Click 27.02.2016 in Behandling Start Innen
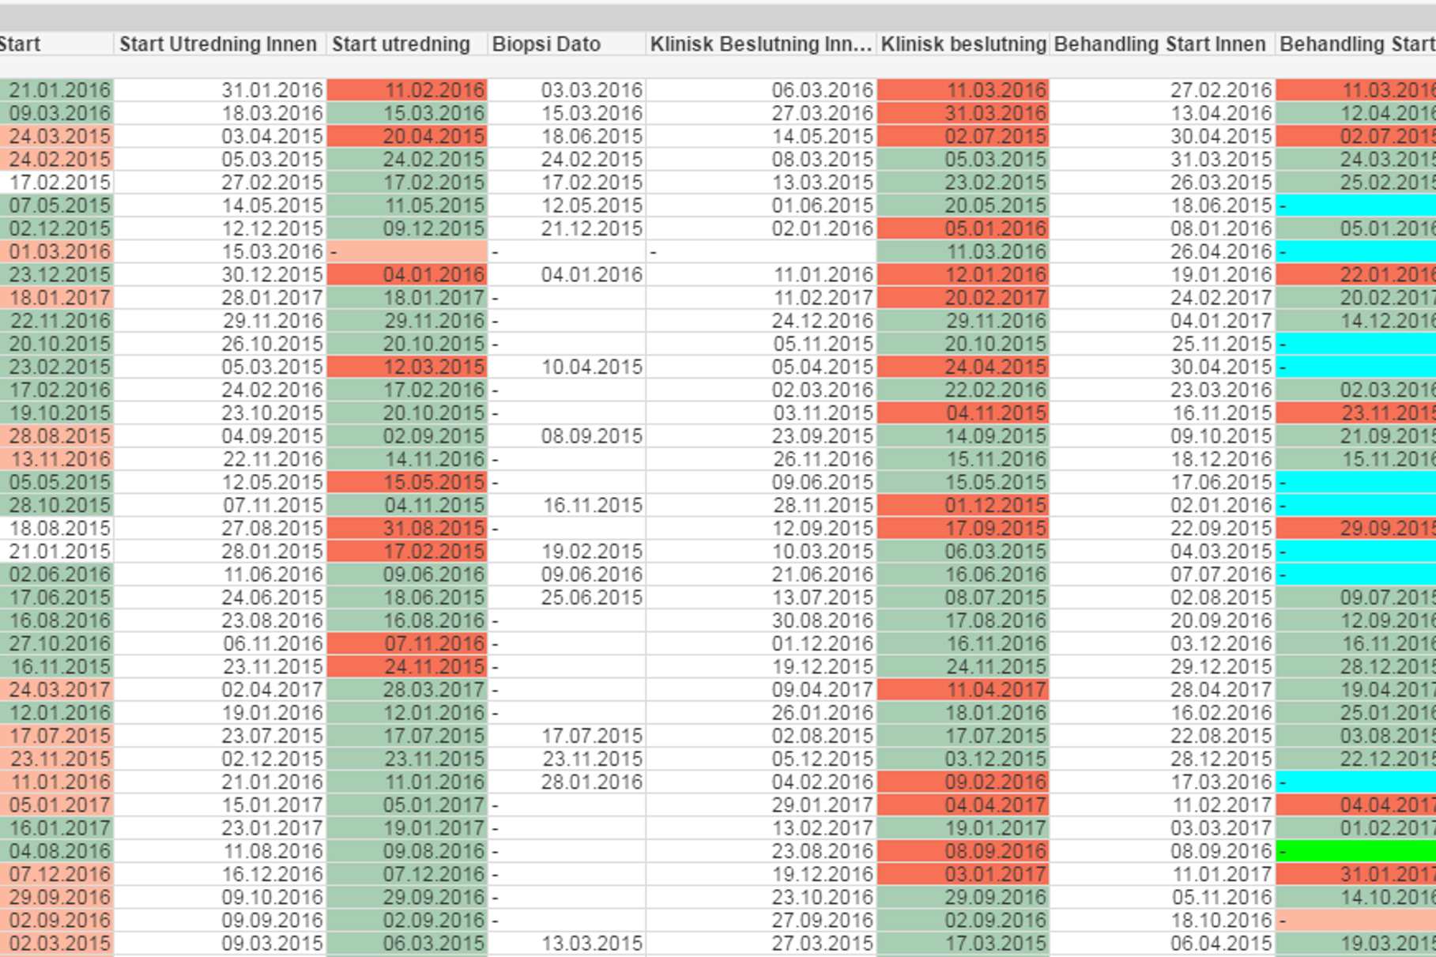1436x957 pixels. 1220,91
